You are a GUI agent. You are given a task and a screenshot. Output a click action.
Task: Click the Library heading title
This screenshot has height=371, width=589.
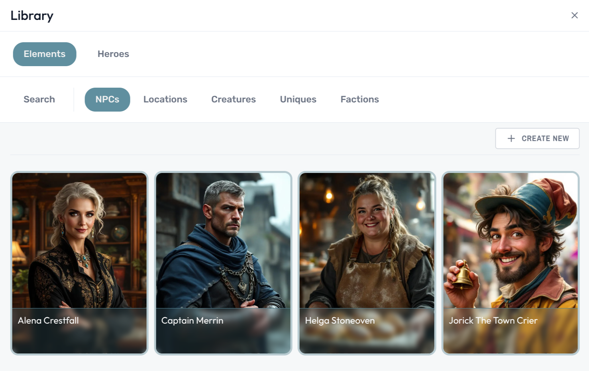pyautogui.click(x=32, y=15)
